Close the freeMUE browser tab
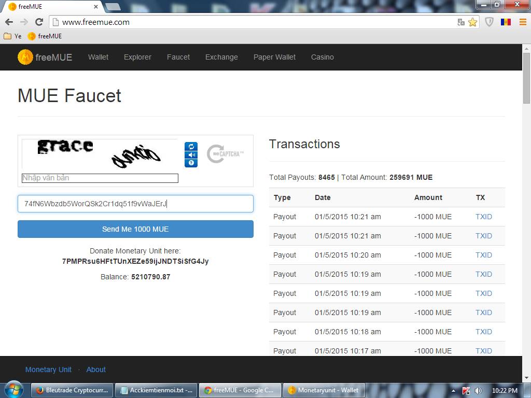Image resolution: width=531 pixels, height=398 pixels. (x=95, y=7)
